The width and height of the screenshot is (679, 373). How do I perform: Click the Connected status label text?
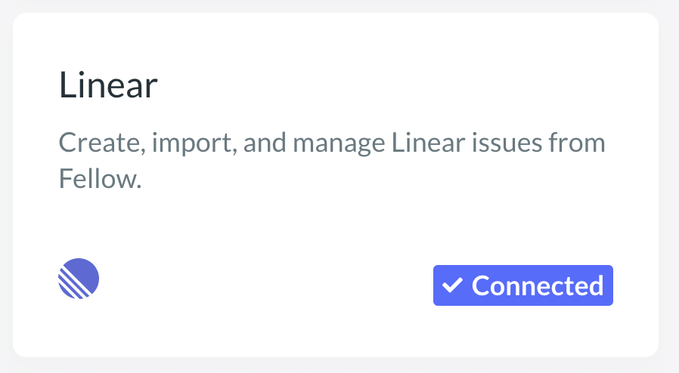point(538,285)
